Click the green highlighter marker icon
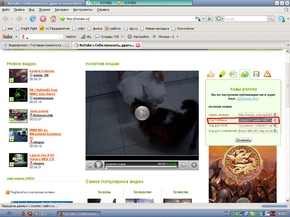This screenshot has width=290, height=217. pos(222,74)
